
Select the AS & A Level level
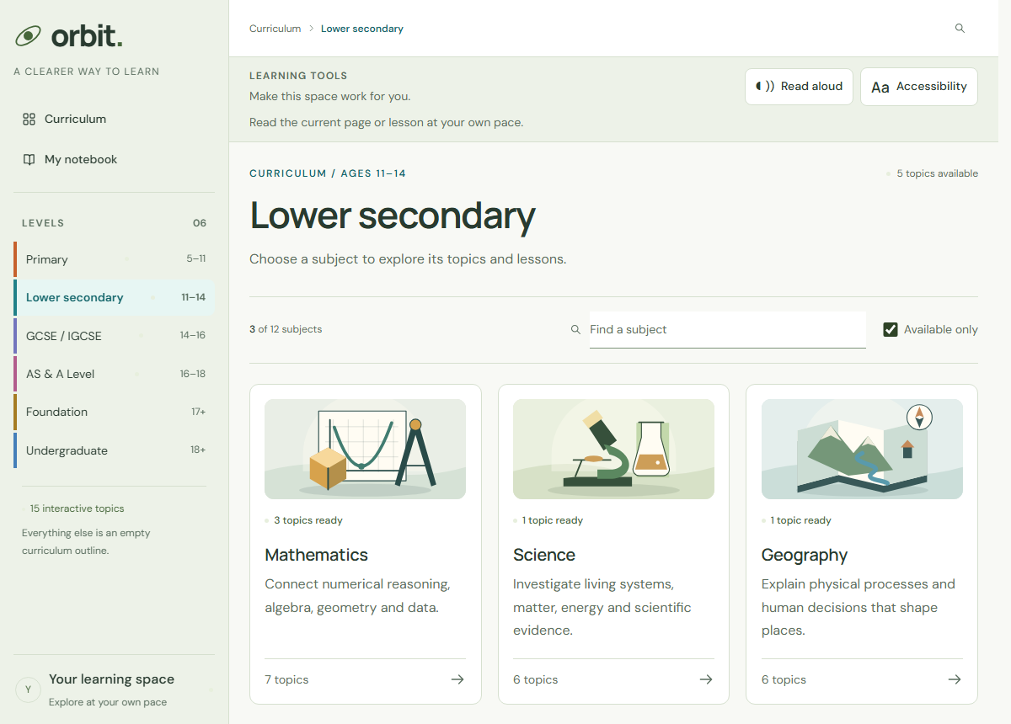pos(115,374)
